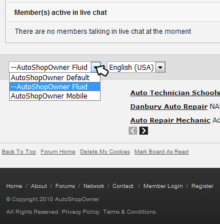This screenshot has height=224, width=220.
Task: Open Home in the footer menu
Action: pyautogui.click(x=14, y=186)
